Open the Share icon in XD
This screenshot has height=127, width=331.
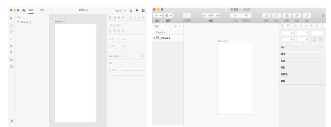pyautogui.click(x=144, y=10)
